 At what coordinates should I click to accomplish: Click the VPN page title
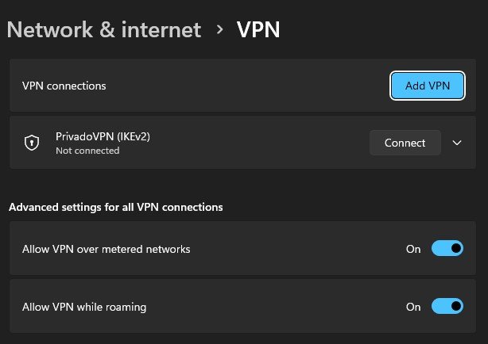pyautogui.click(x=258, y=30)
